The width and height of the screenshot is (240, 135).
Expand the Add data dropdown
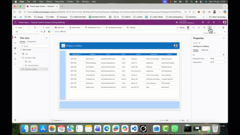66,28
